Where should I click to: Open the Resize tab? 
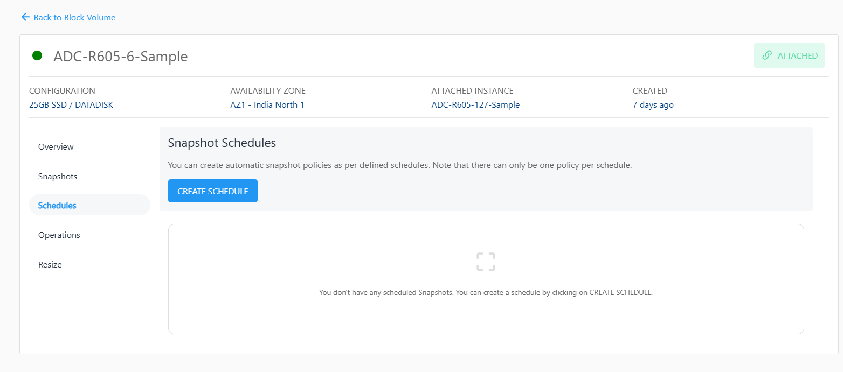[50, 265]
